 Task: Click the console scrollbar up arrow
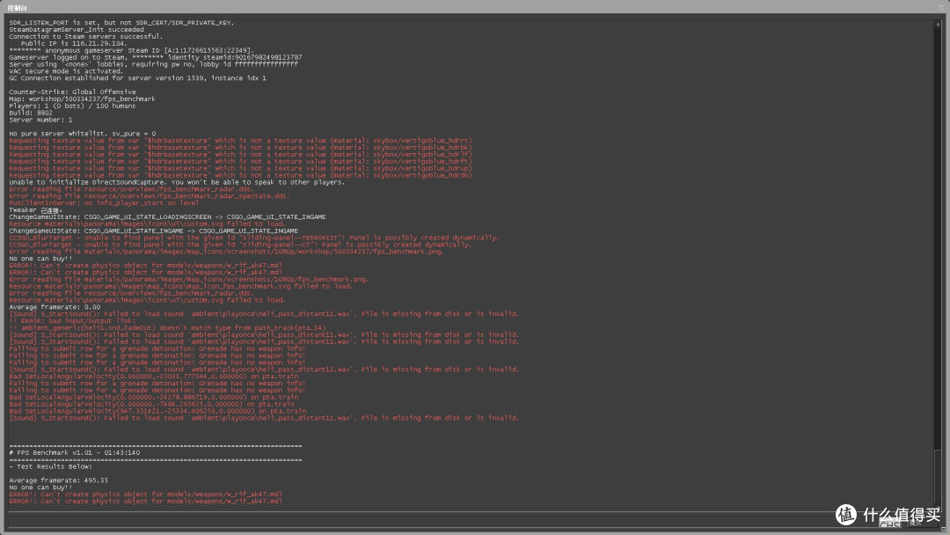(938, 25)
